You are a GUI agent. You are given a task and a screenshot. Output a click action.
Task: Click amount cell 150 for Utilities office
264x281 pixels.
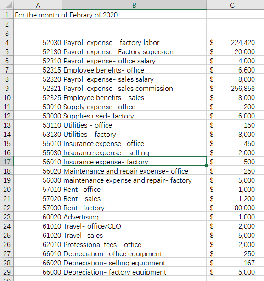point(232,125)
